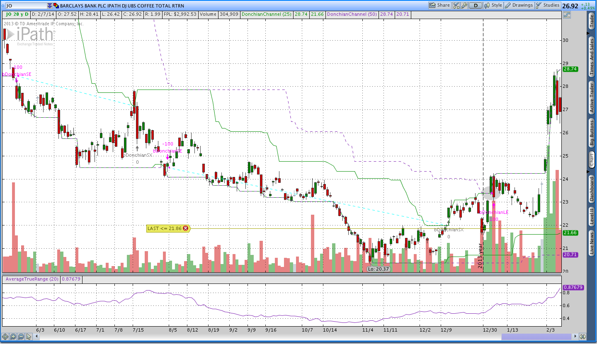Viewport: 597px width, 344px height.
Task: Click the 2013 year vertical marker
Action: click(481, 256)
